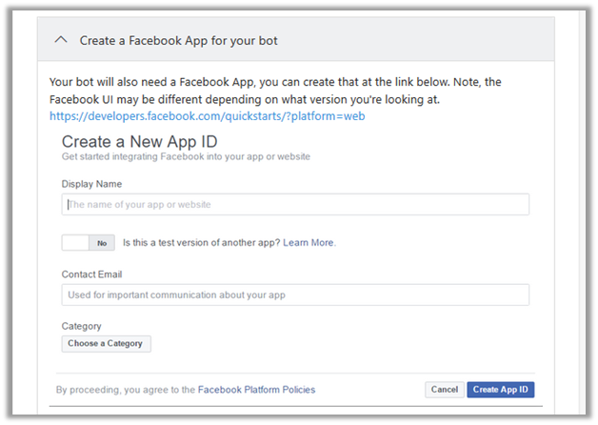598x425 pixels.
Task: Click the 'Contact Email' field label
Action: 92,274
